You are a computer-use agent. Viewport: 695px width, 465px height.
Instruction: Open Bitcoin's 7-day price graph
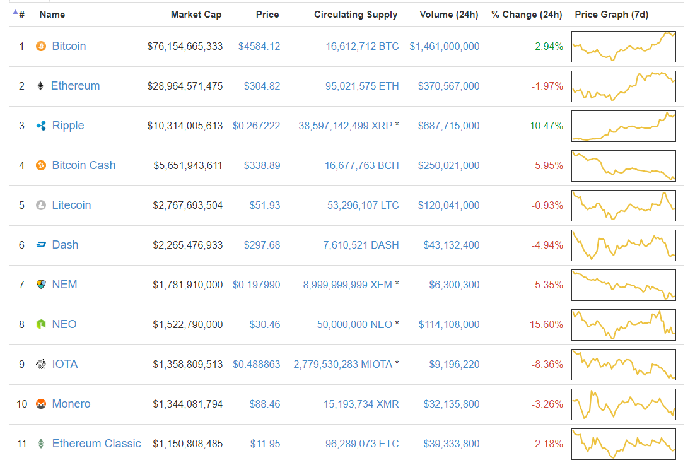pyautogui.click(x=623, y=47)
